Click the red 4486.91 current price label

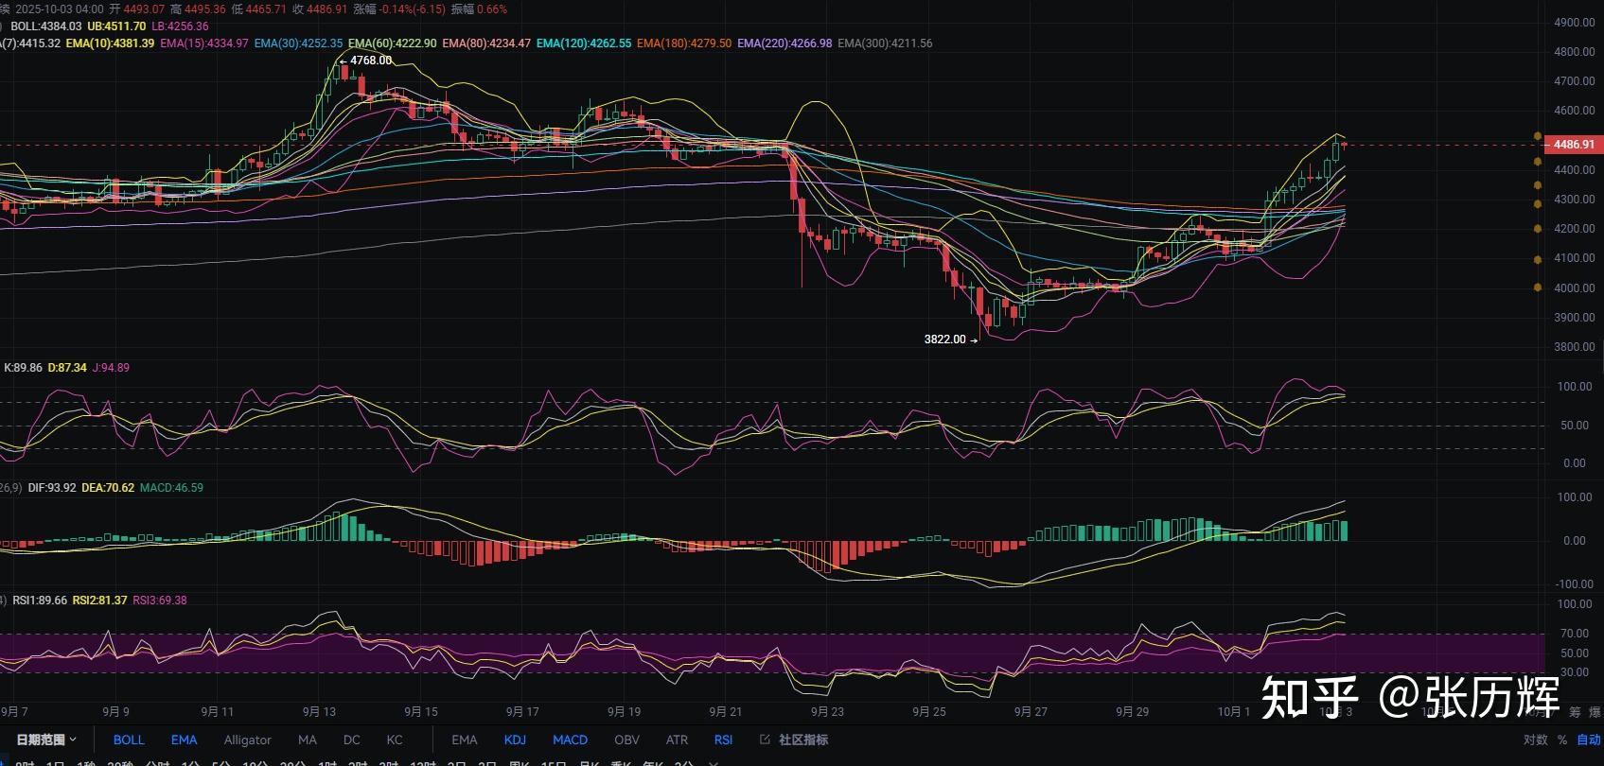coord(1573,145)
